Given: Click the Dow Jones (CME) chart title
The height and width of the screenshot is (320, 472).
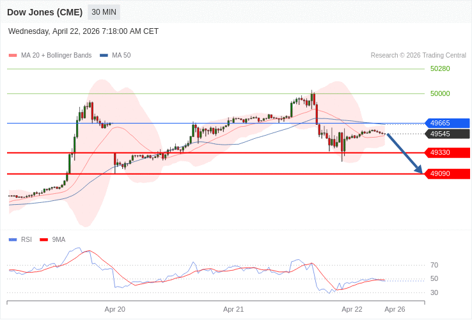Looking at the screenshot, I should [45, 12].
